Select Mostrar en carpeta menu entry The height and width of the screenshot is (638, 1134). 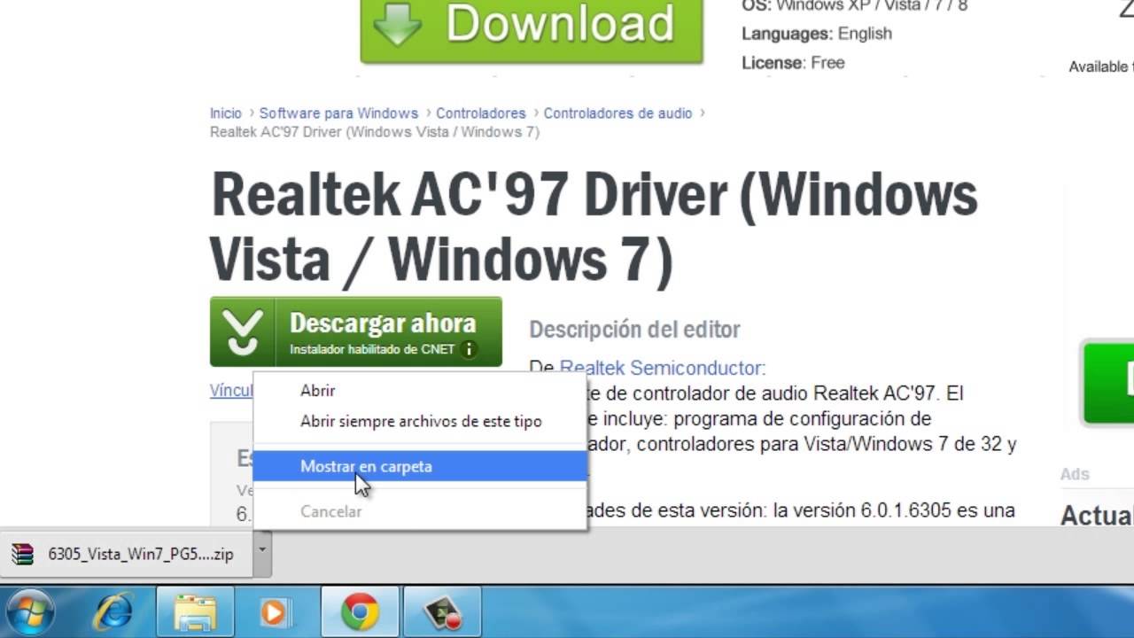tap(420, 466)
